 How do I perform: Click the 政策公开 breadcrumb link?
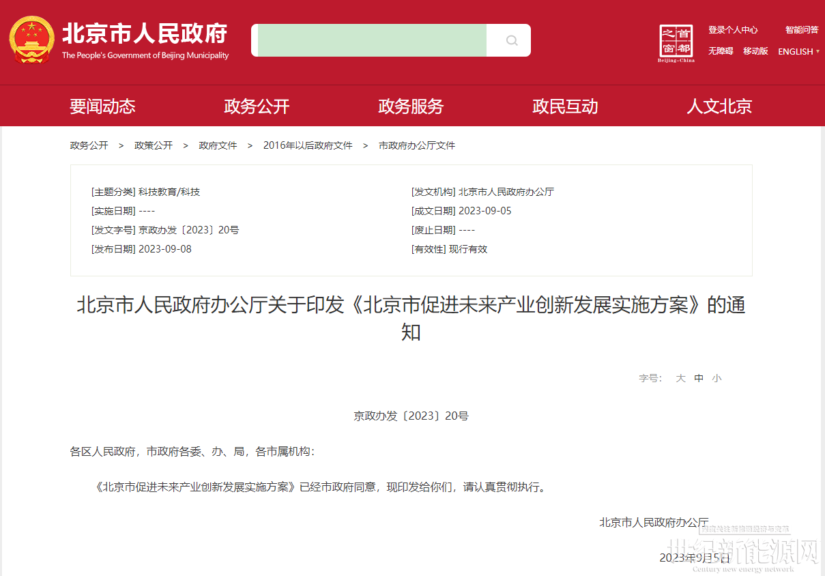coord(154,145)
